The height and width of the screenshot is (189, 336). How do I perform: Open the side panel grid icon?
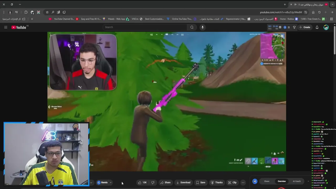(x=332, y=19)
